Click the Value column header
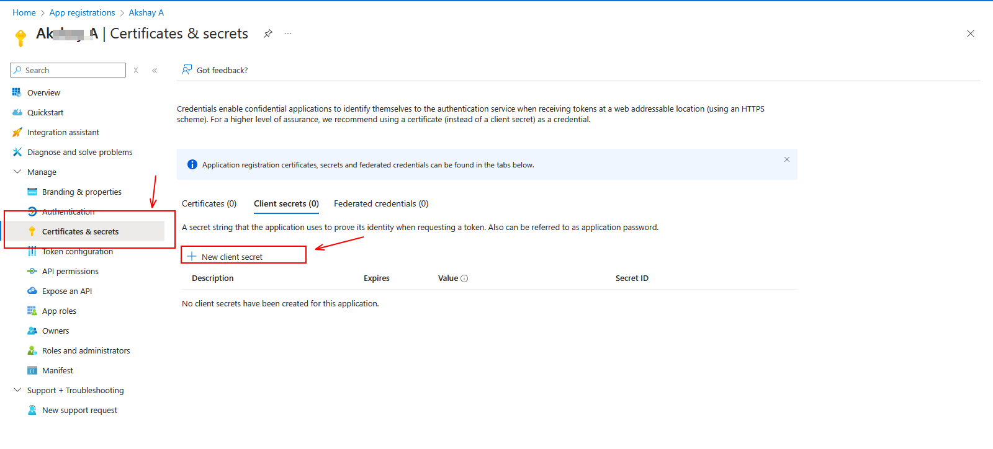This screenshot has width=993, height=449. coord(448,278)
